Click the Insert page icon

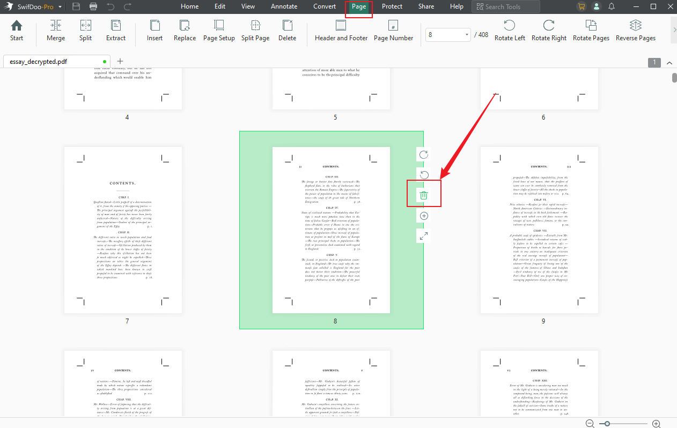(x=154, y=31)
